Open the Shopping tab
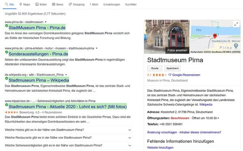This screenshot has height=151, width=243. click(77, 4)
